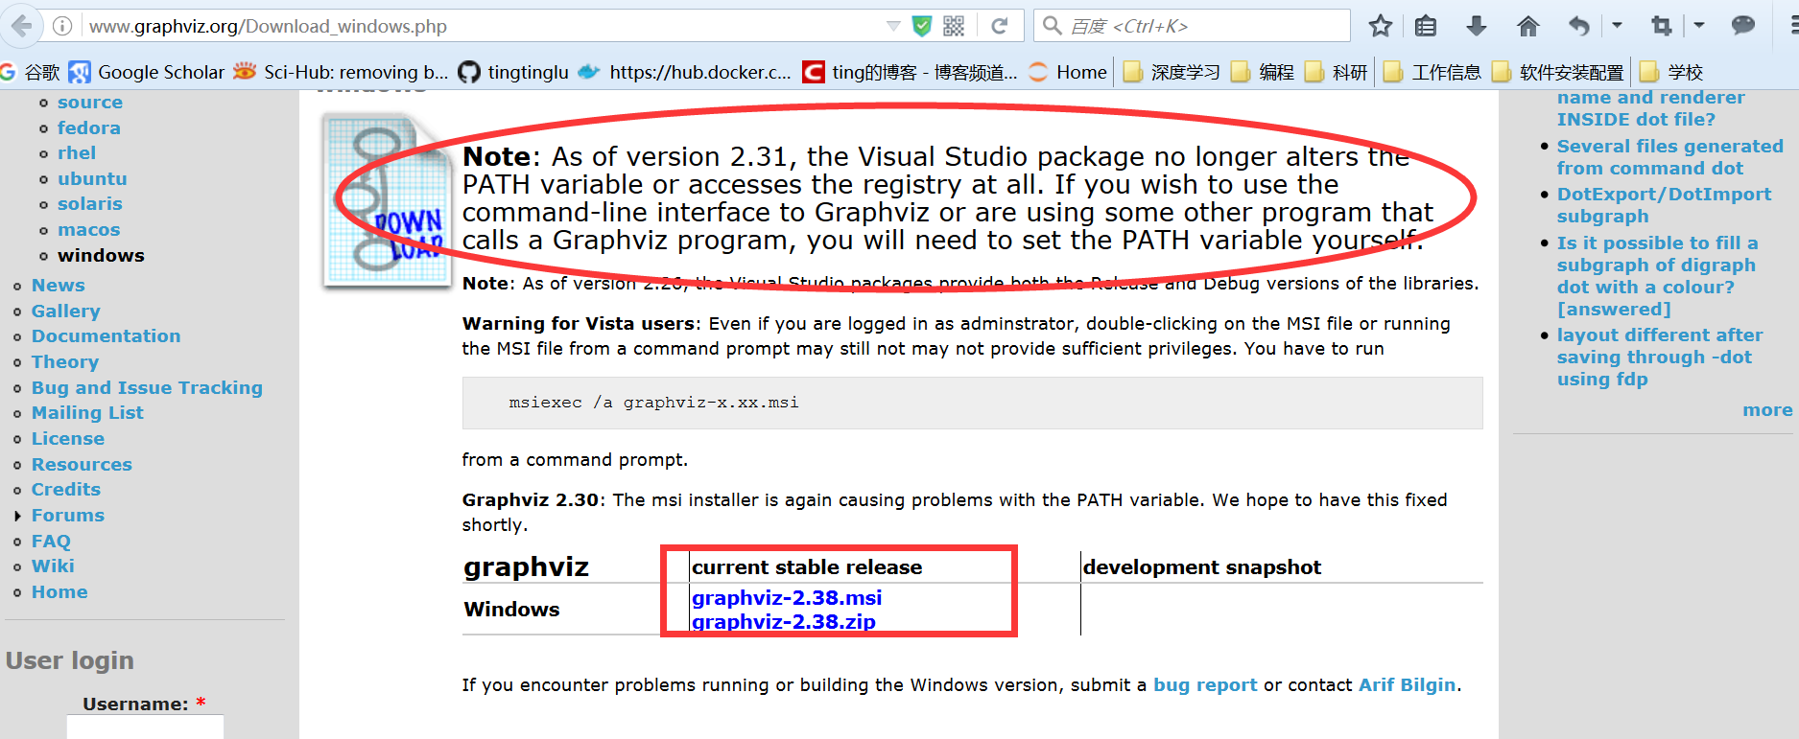Open the tingtinglu GitHub bookmark
Viewport: 1799px width, 739px height.
click(x=513, y=72)
